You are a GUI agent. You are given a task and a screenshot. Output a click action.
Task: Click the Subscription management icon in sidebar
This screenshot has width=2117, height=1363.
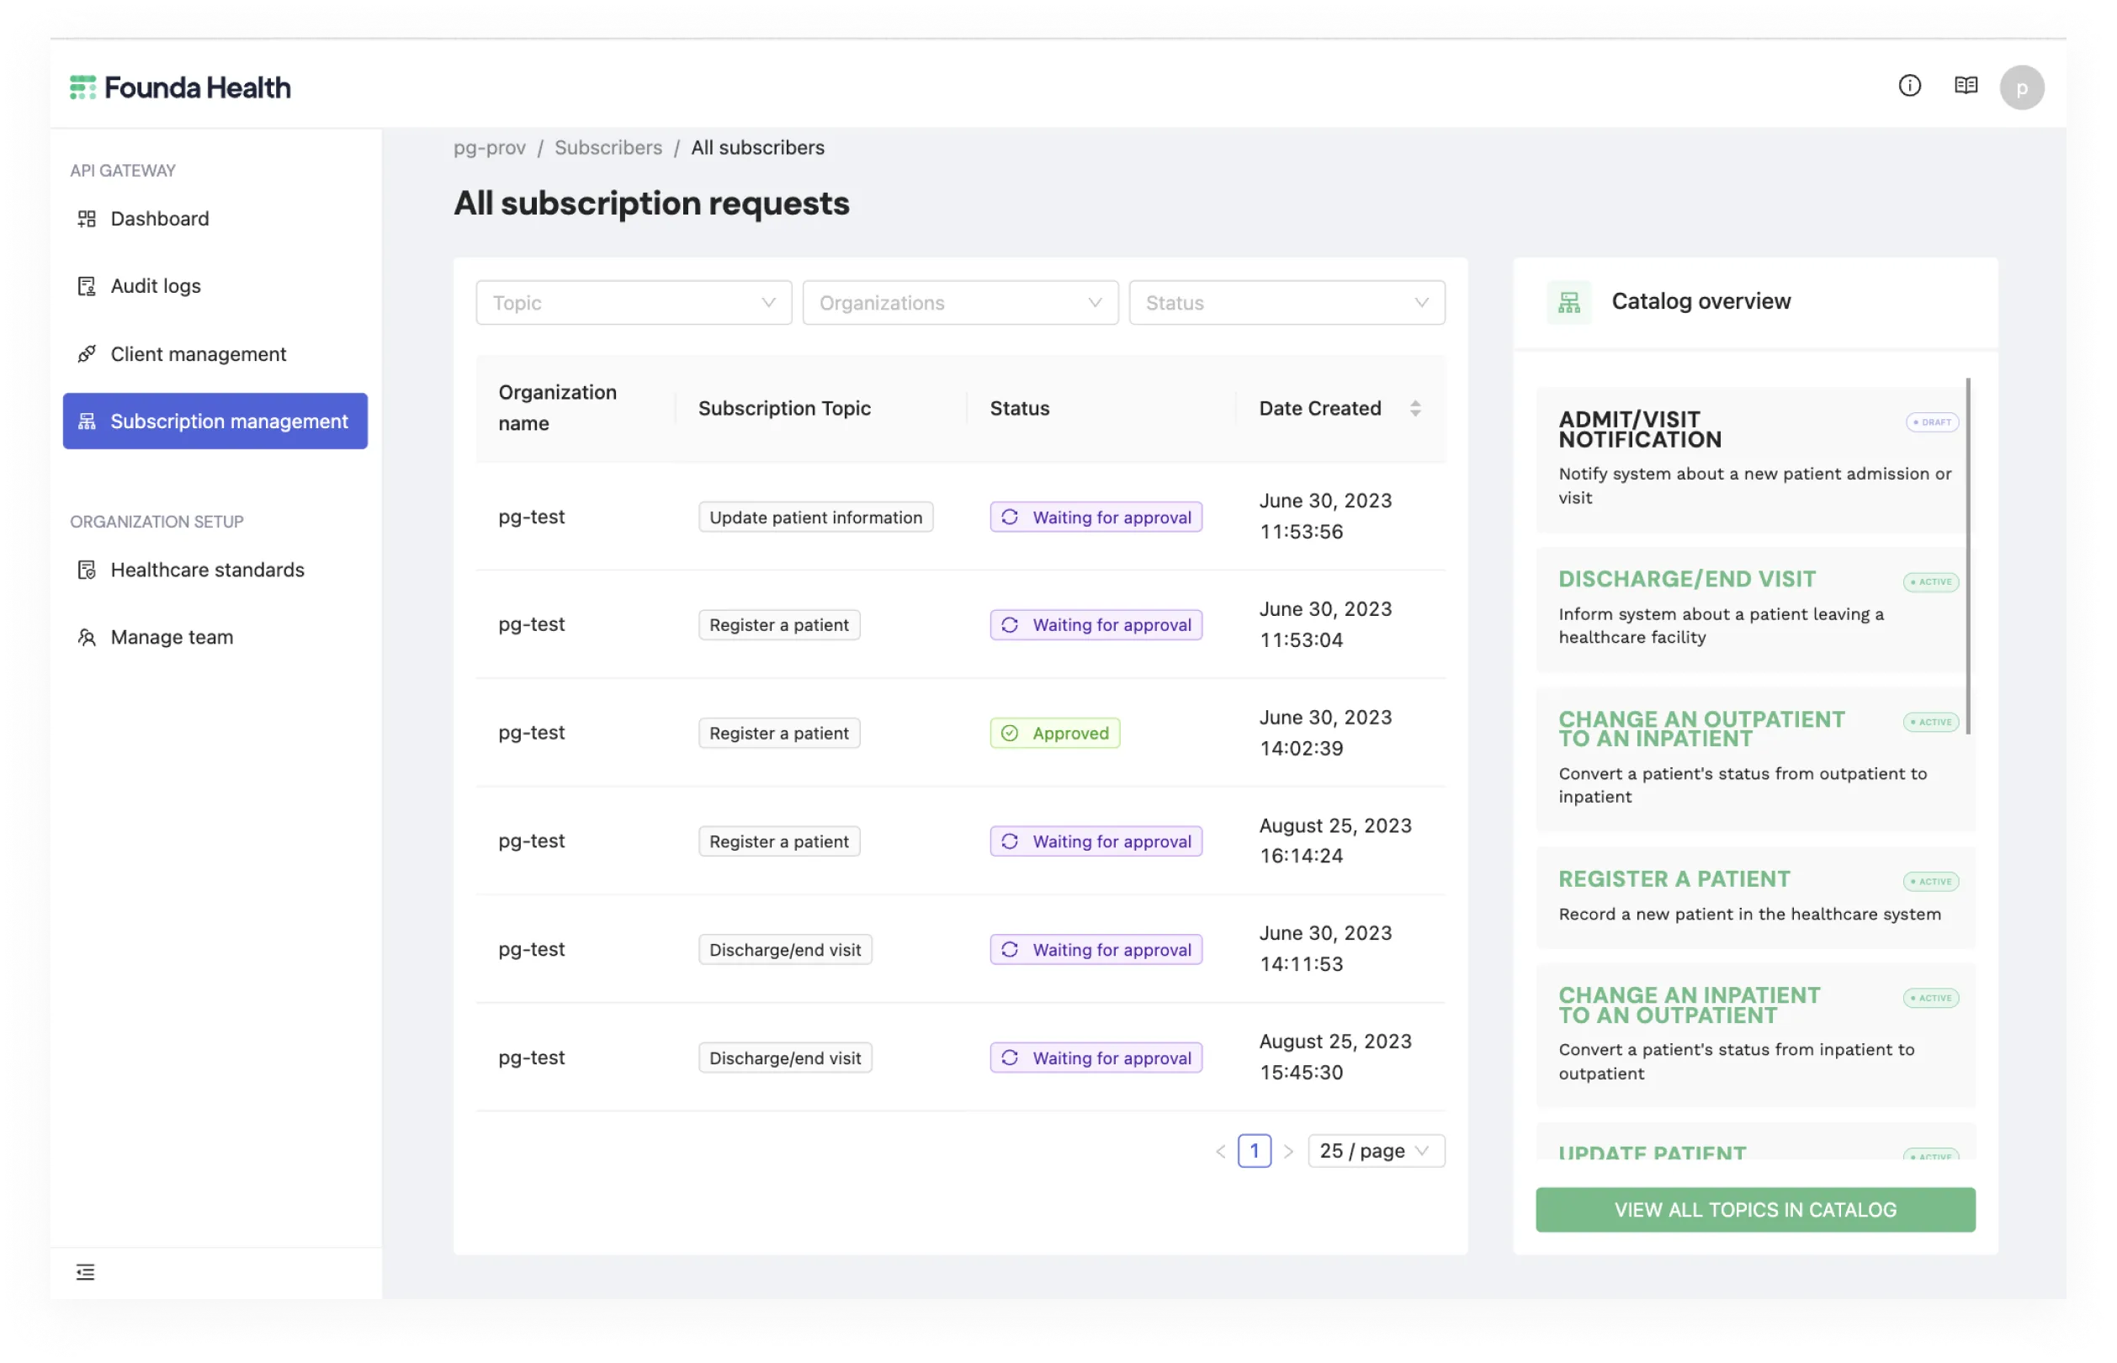[x=87, y=422]
